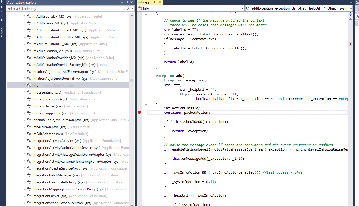Collapse getLabelContext code block outline
The image size is (359, 207).
(146, 16)
